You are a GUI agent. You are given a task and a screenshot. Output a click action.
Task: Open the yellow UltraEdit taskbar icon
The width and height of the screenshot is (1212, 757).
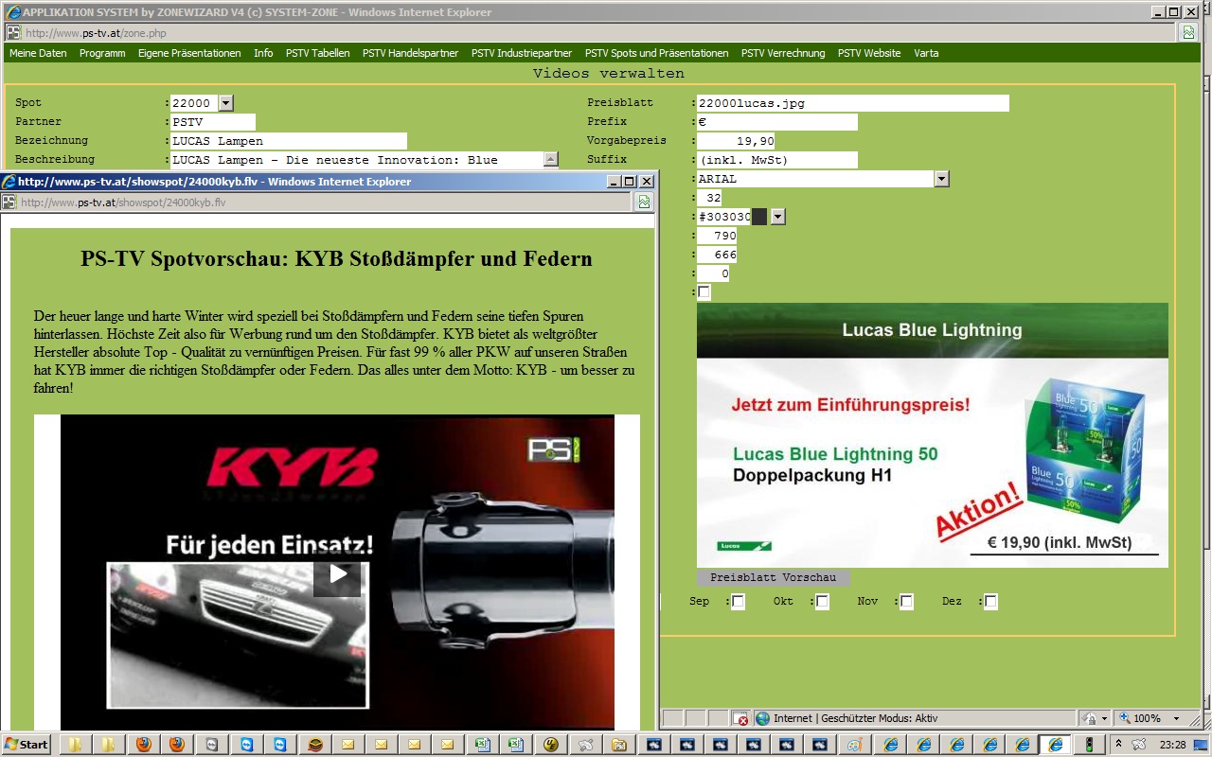(x=550, y=745)
